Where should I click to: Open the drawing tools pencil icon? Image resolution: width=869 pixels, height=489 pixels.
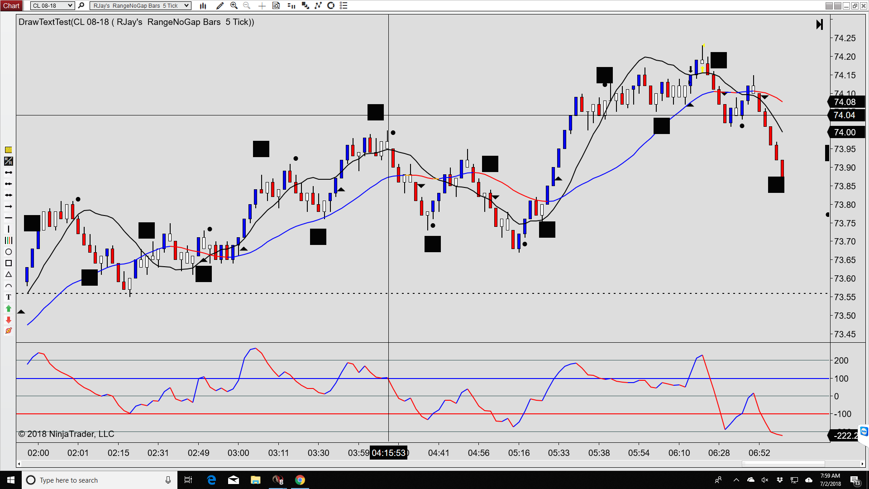[220, 6]
